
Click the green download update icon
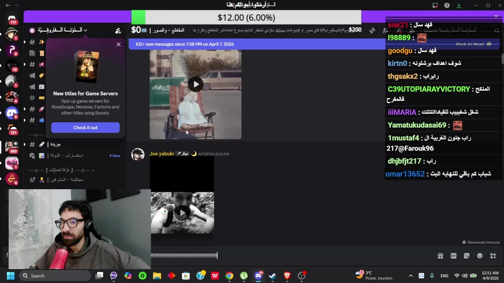point(459,5)
